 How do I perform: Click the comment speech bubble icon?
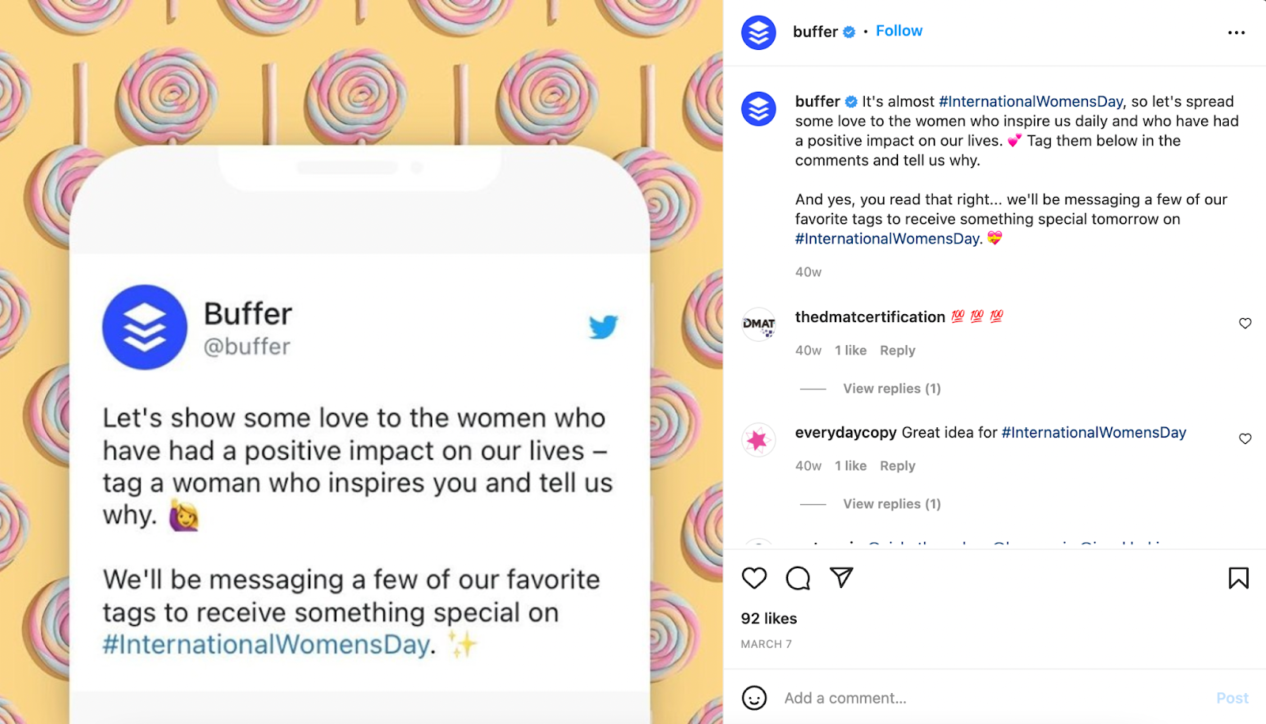(x=798, y=578)
